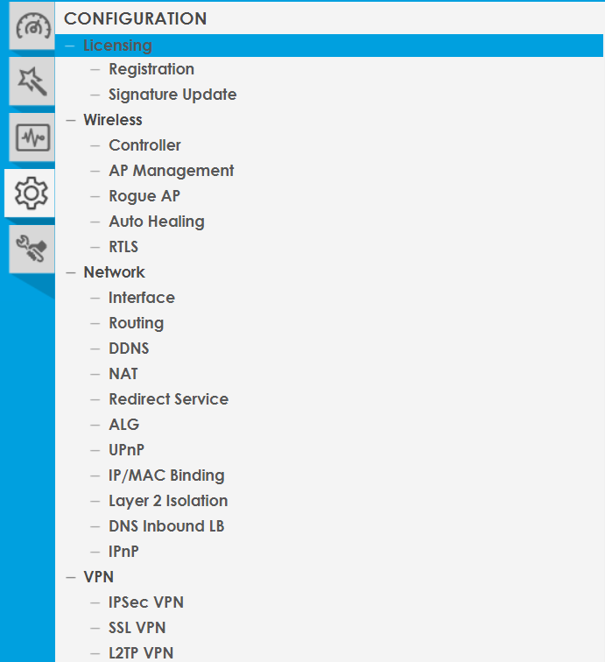Viewport: 605px width, 662px height.
Task: Open NAT settings
Action: tap(123, 374)
